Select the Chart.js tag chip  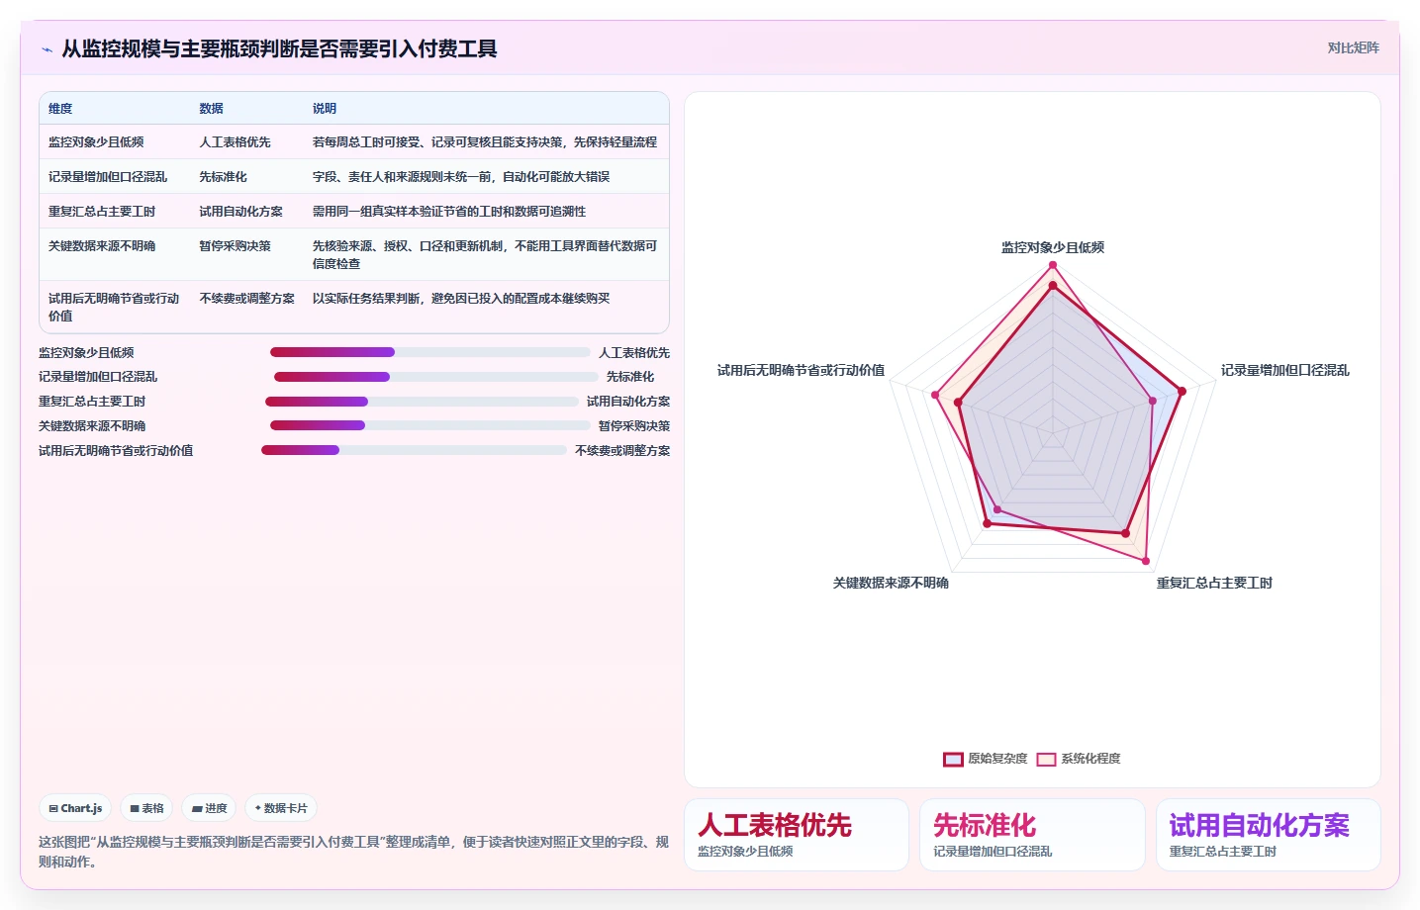point(75,808)
